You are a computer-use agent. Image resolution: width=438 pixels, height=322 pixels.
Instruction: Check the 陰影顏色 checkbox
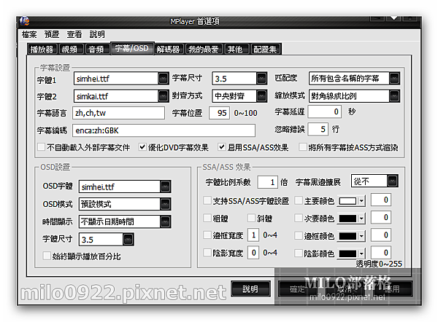click(299, 253)
